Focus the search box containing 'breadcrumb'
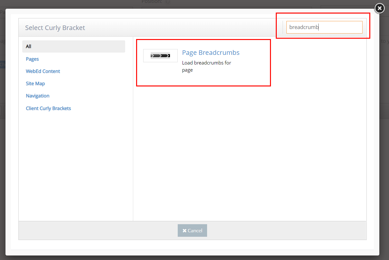The image size is (389, 260). 324,27
